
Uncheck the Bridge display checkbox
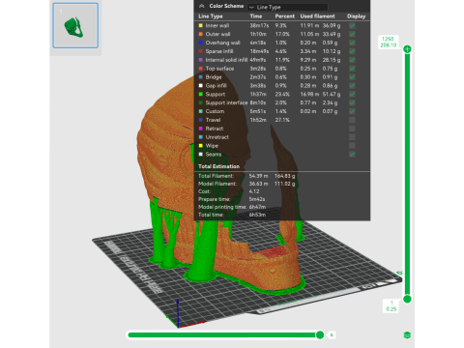(352, 77)
